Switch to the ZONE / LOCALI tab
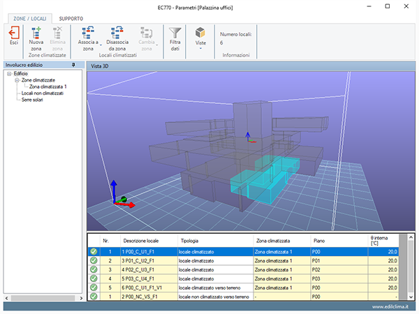 [x=30, y=19]
